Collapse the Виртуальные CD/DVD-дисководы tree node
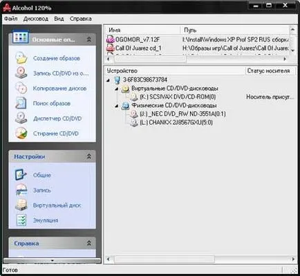Image resolution: width=300 pixels, height=276 pixels. point(117,89)
